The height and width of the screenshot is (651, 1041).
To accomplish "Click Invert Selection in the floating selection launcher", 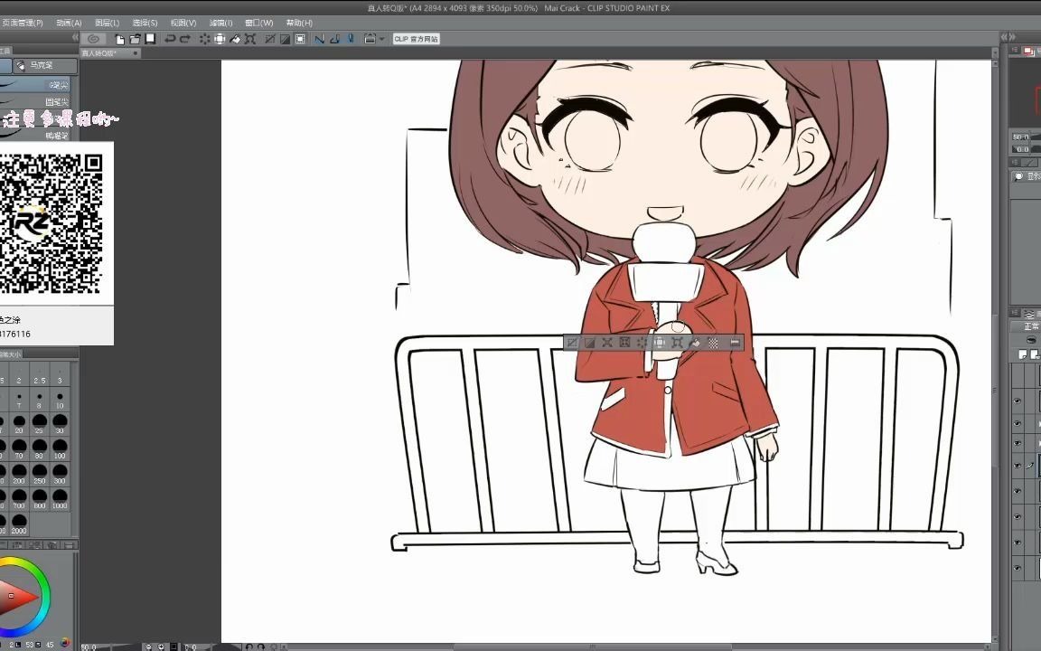I will coord(589,343).
